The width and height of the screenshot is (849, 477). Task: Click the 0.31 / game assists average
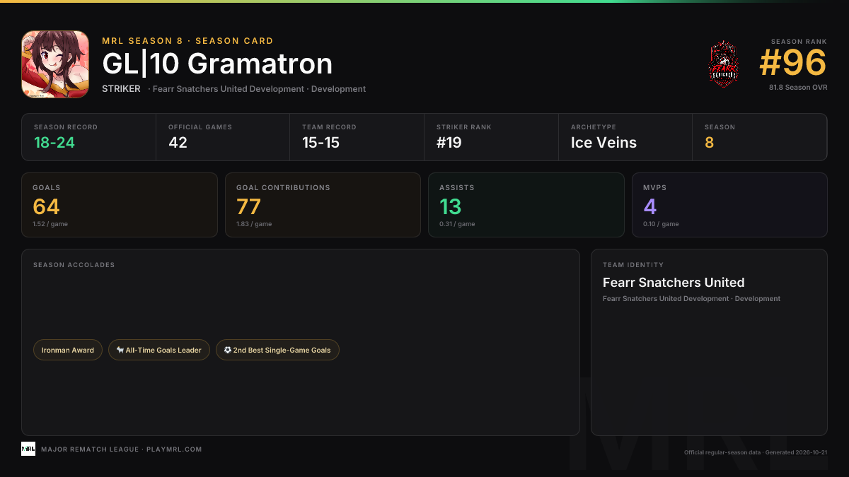[457, 224]
